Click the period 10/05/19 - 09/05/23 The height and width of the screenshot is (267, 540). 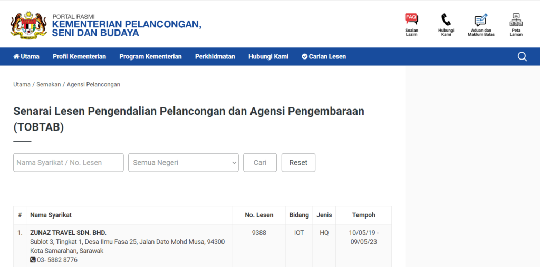pos(364,238)
